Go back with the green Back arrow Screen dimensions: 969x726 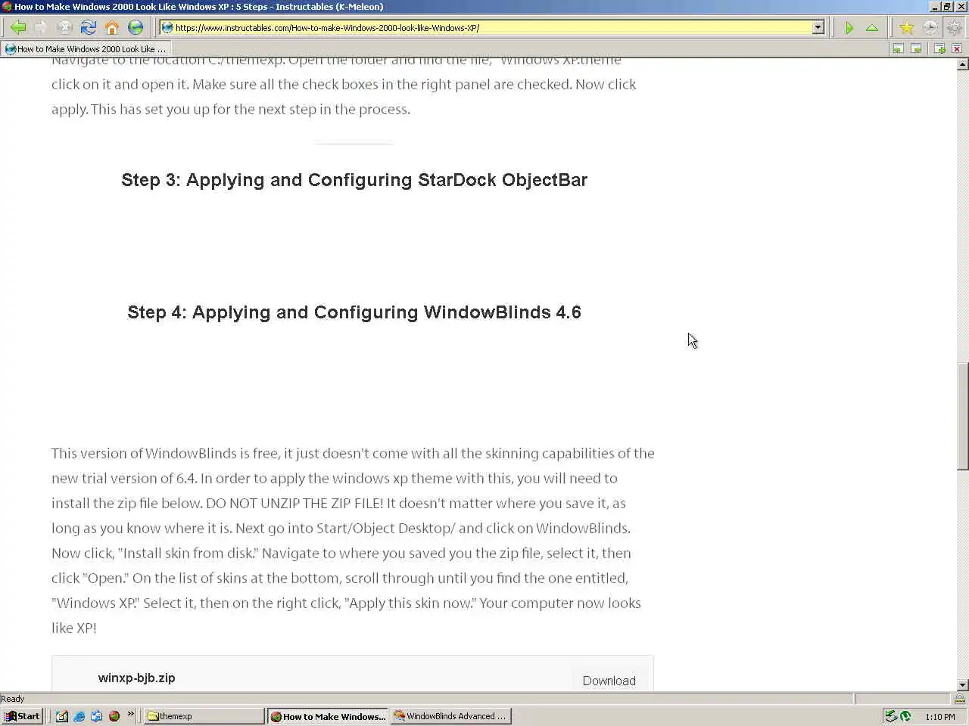click(18, 28)
